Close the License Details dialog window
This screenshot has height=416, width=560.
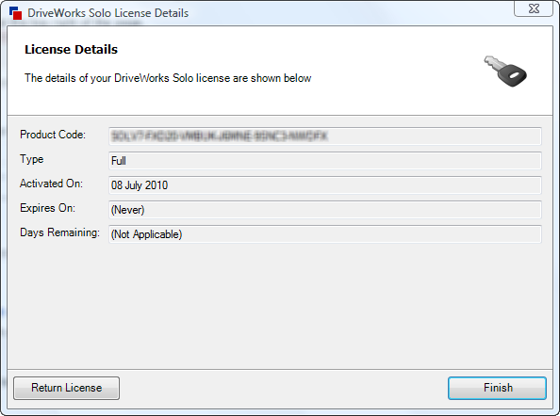tap(534, 8)
